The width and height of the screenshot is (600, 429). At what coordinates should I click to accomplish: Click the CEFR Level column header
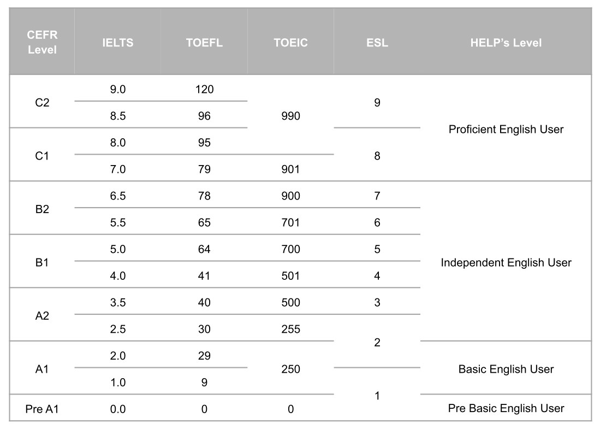point(42,42)
